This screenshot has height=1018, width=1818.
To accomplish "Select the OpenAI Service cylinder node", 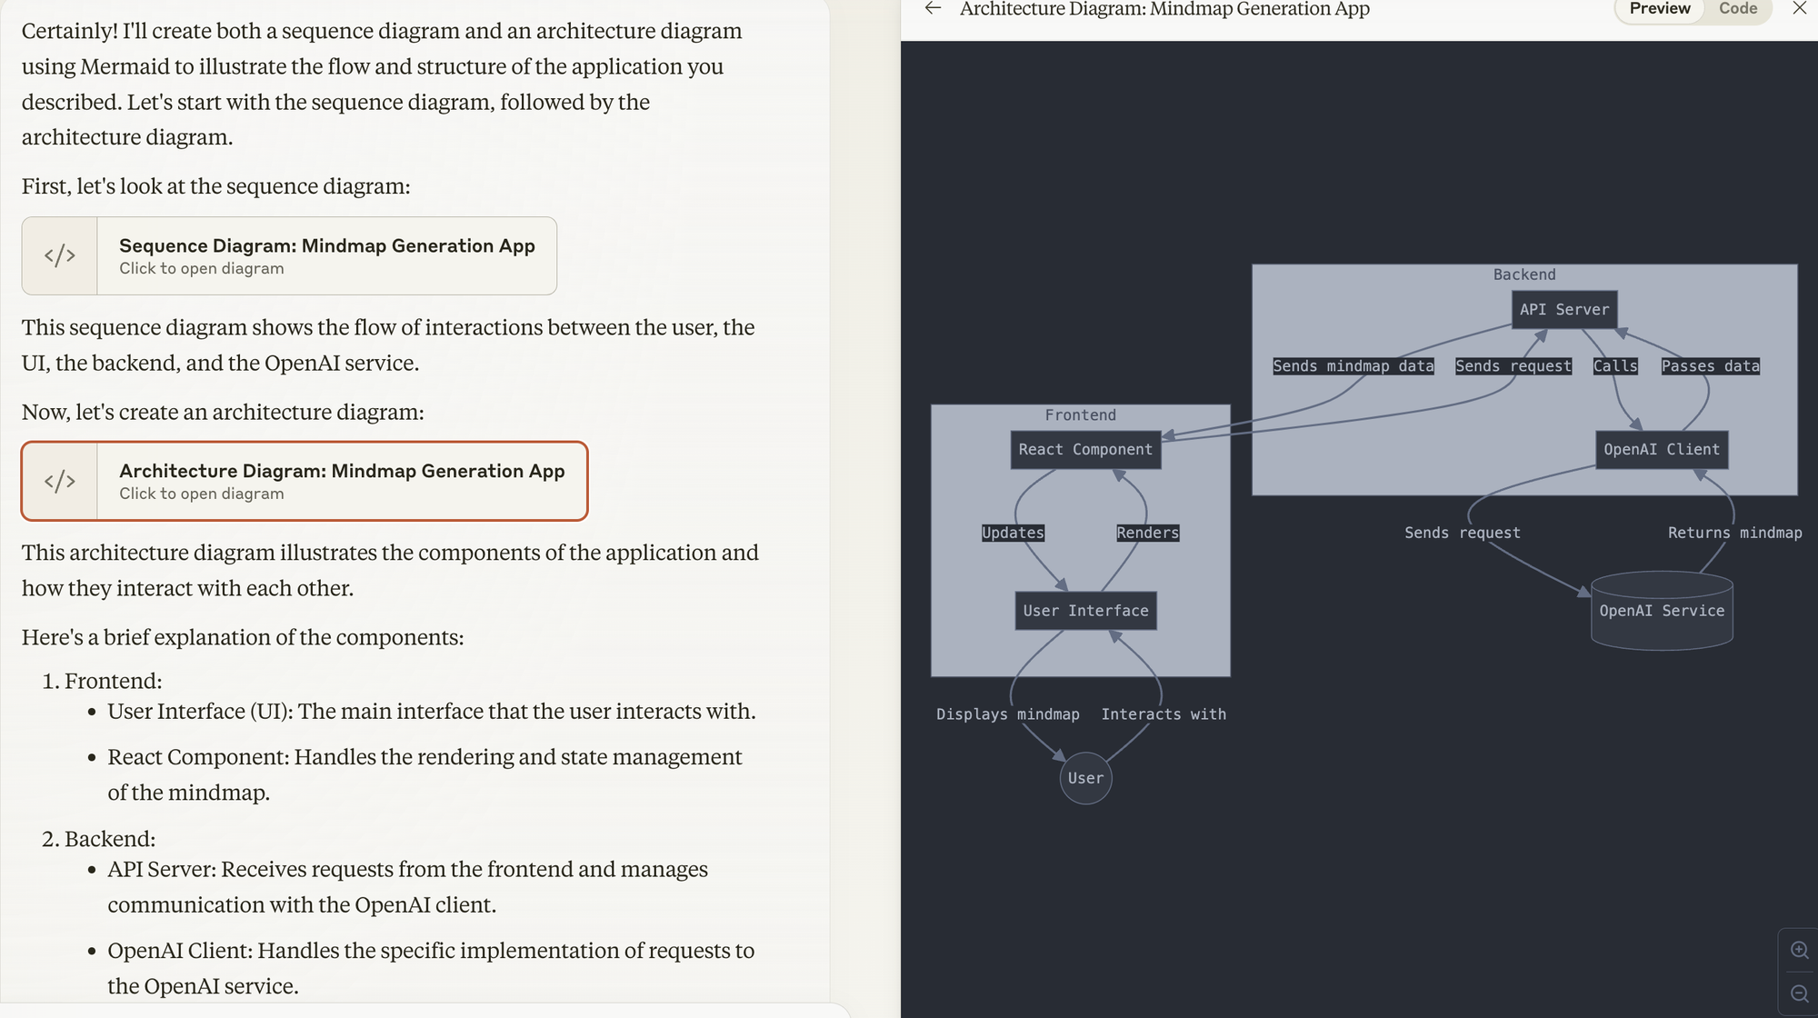I will pos(1661,611).
